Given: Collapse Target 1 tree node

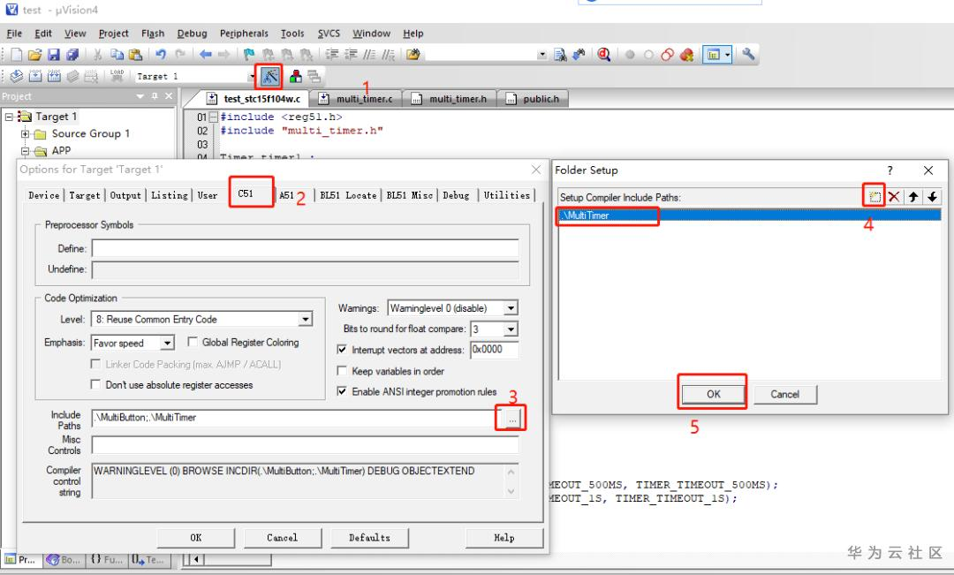Looking at the screenshot, I should tap(9, 117).
